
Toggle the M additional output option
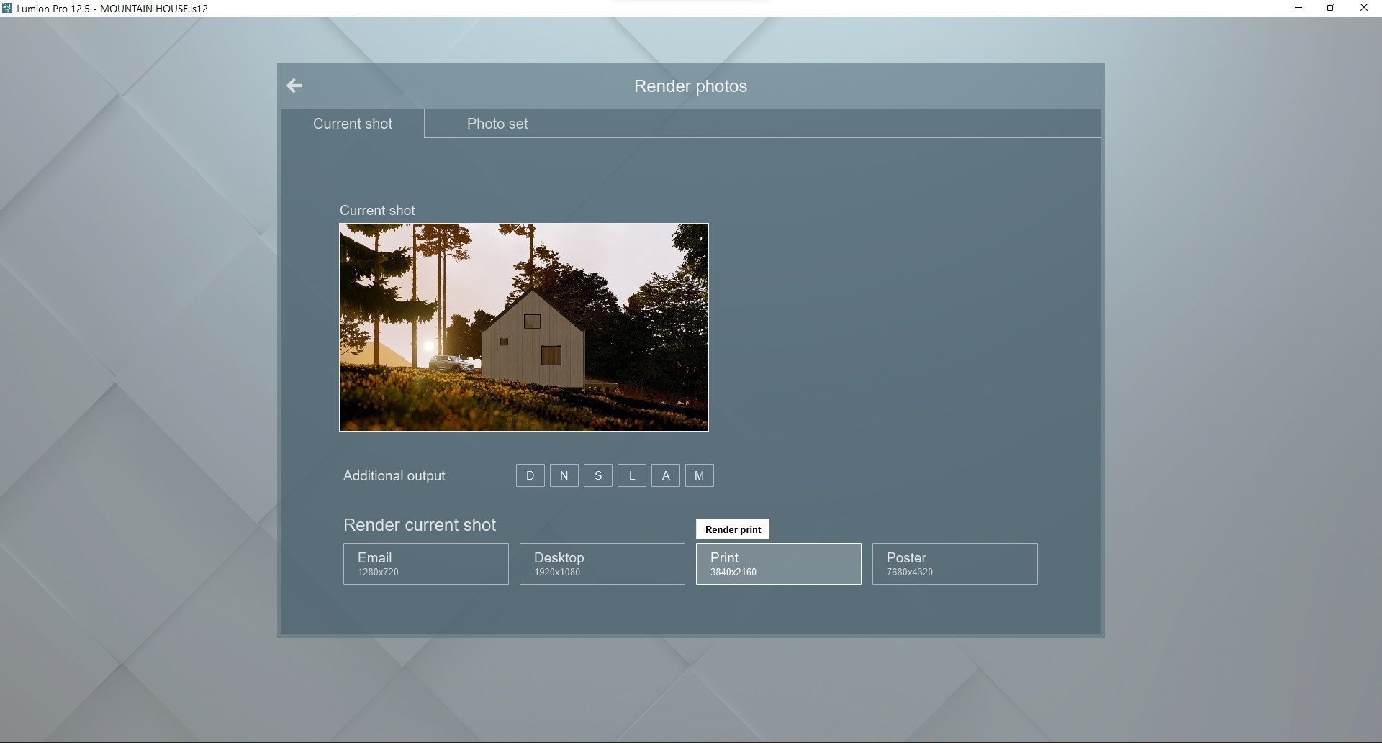(700, 475)
